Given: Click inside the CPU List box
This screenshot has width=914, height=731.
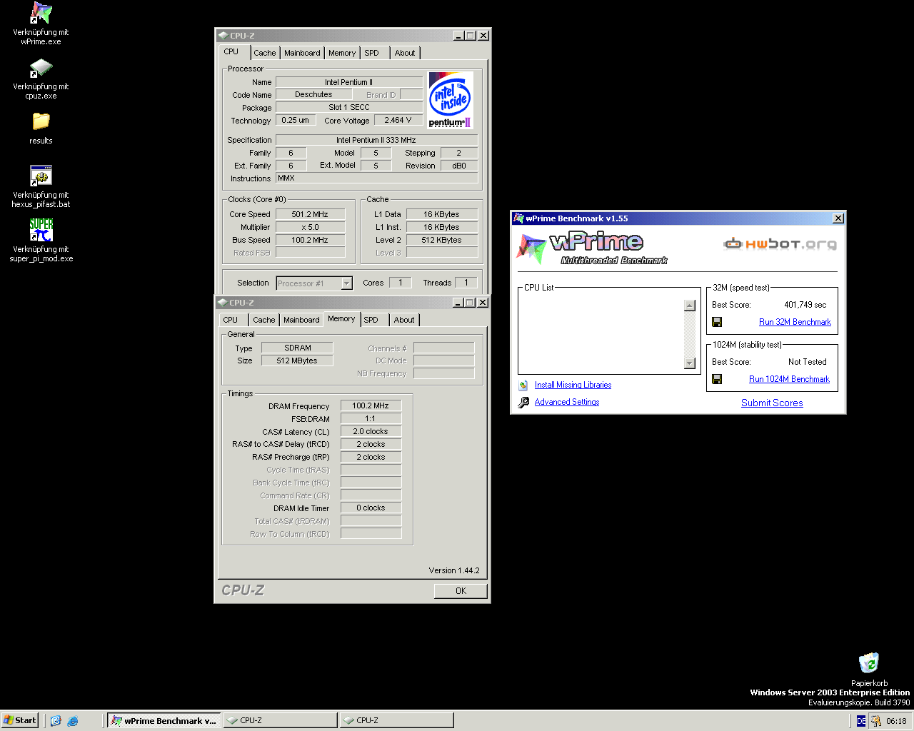Looking at the screenshot, I should pyautogui.click(x=601, y=334).
